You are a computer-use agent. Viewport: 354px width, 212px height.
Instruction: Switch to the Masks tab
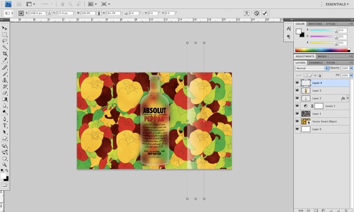[322, 57]
